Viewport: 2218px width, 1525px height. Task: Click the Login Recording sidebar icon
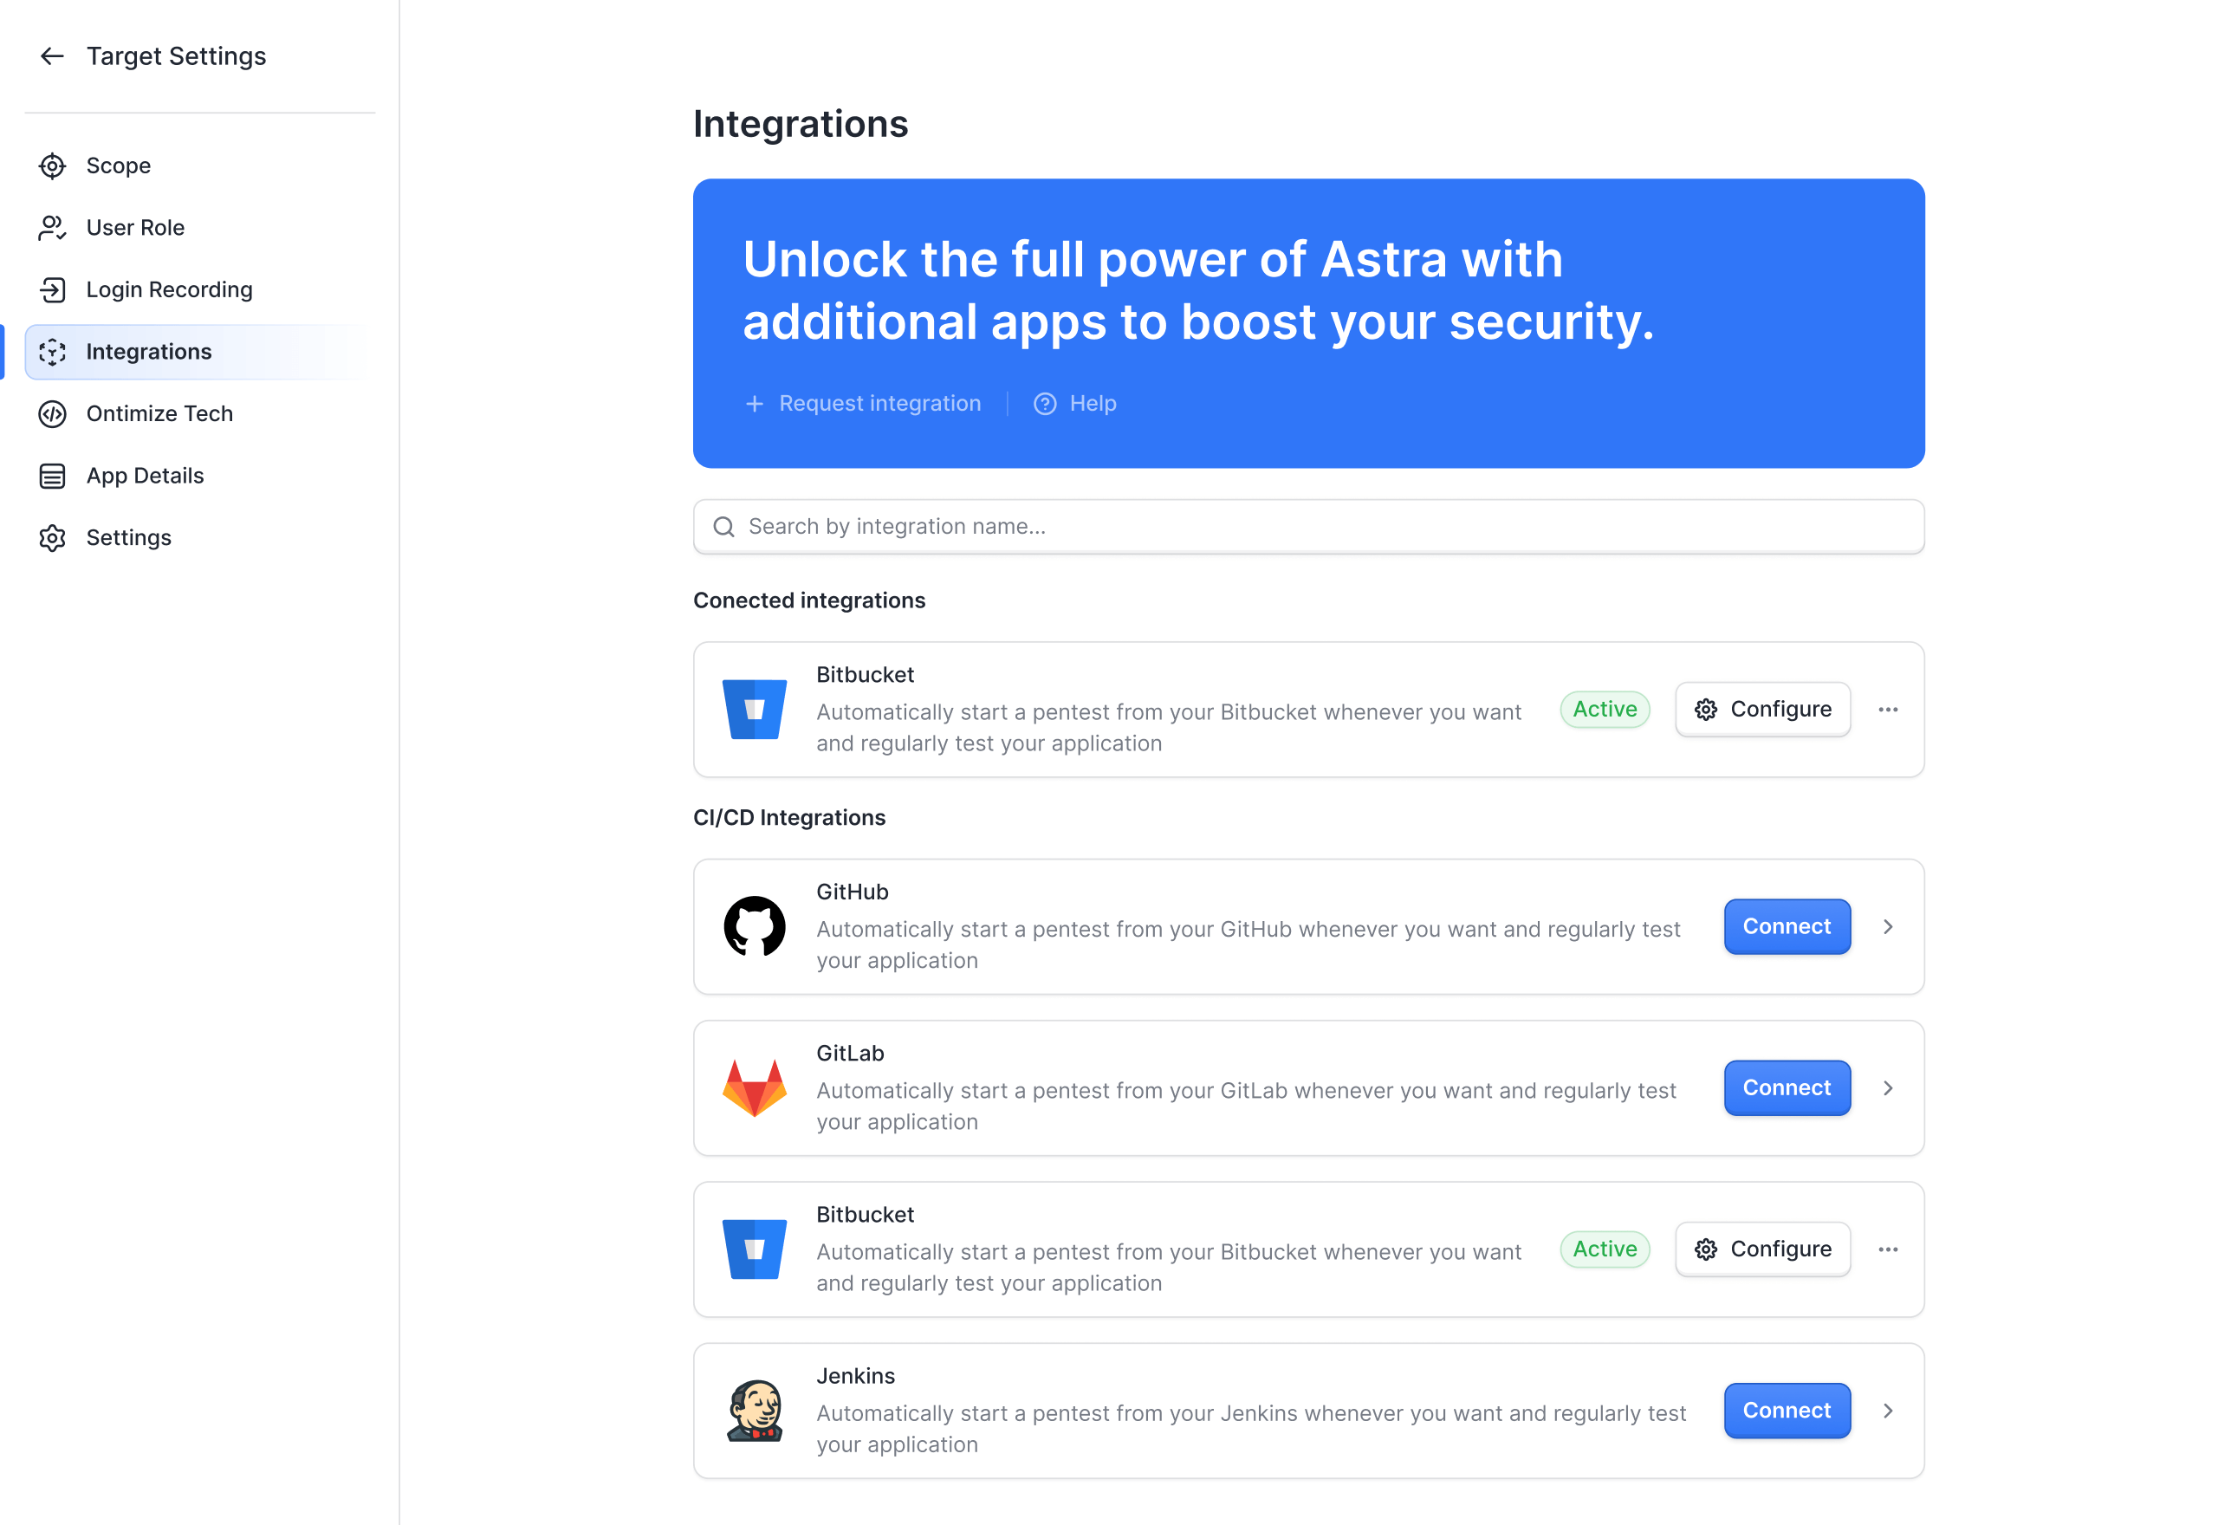[x=53, y=289]
